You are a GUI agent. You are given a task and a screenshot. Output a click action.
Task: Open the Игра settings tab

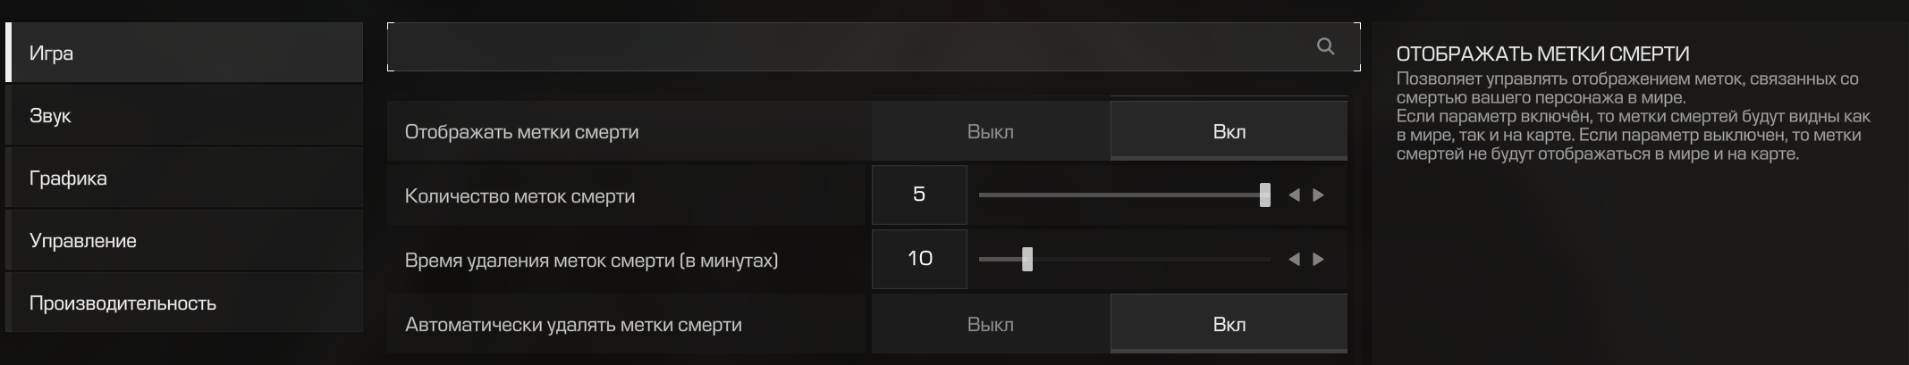[184, 53]
